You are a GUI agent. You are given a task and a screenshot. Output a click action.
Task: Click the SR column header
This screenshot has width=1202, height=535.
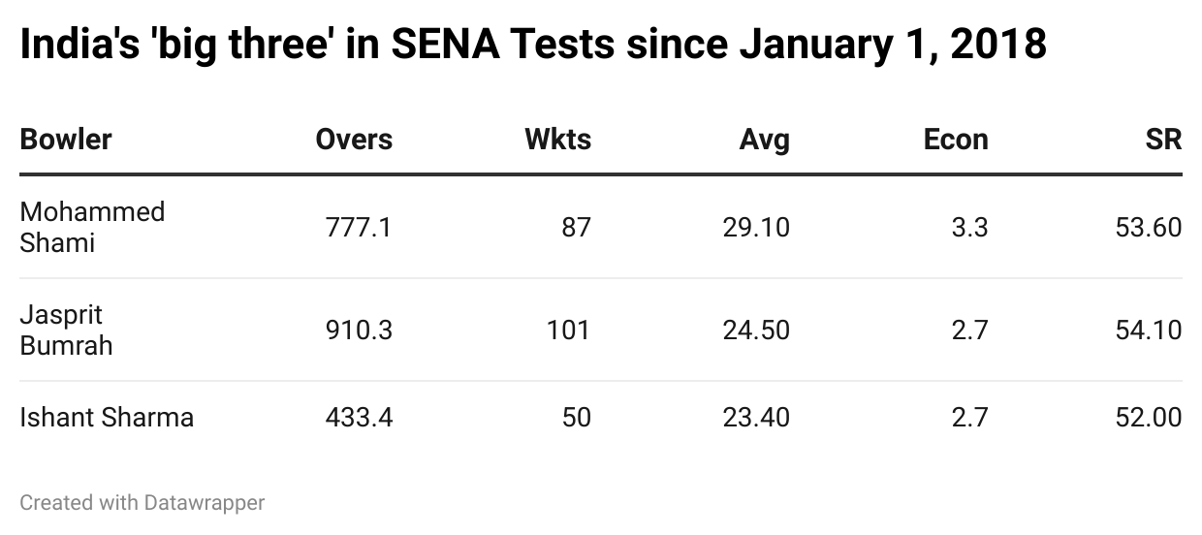point(1163,140)
